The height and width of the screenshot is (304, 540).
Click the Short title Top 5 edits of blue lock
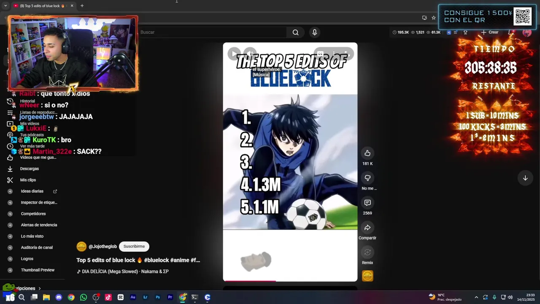click(138, 260)
